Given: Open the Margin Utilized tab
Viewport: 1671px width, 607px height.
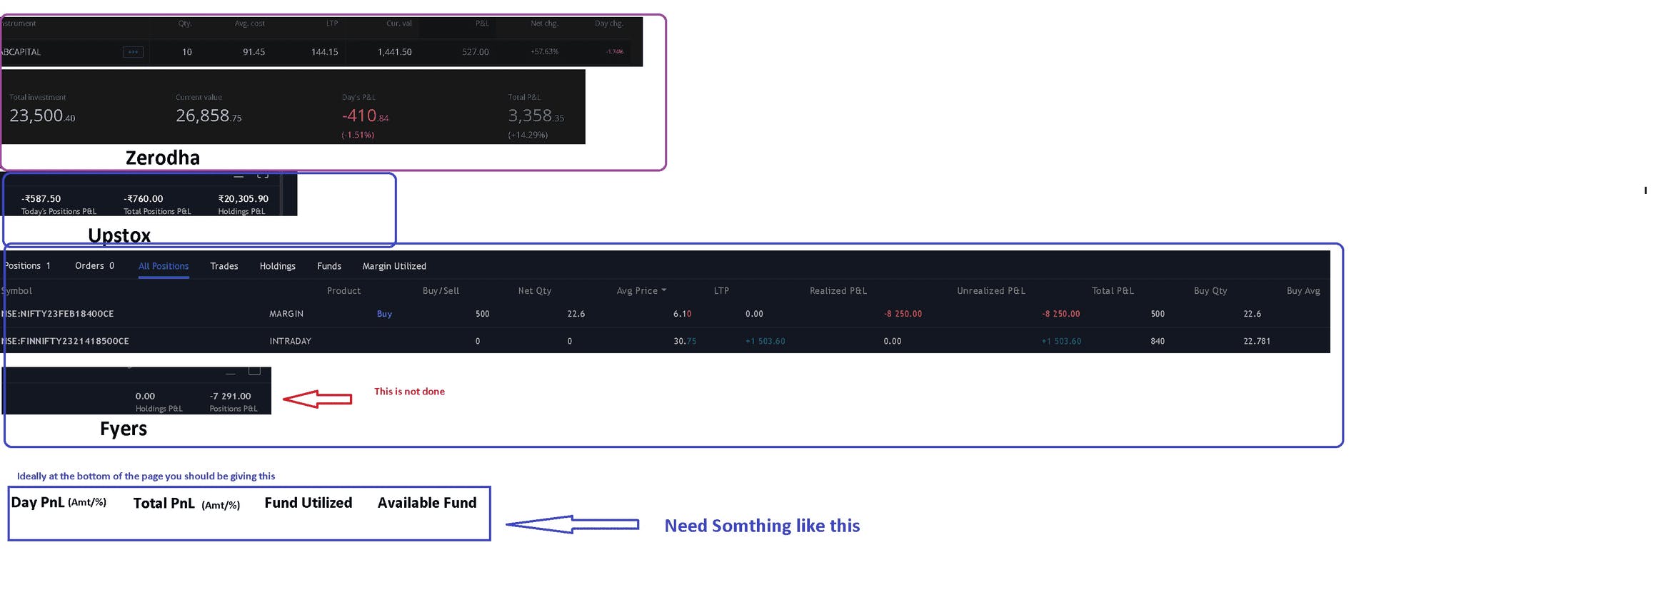Looking at the screenshot, I should tap(394, 266).
